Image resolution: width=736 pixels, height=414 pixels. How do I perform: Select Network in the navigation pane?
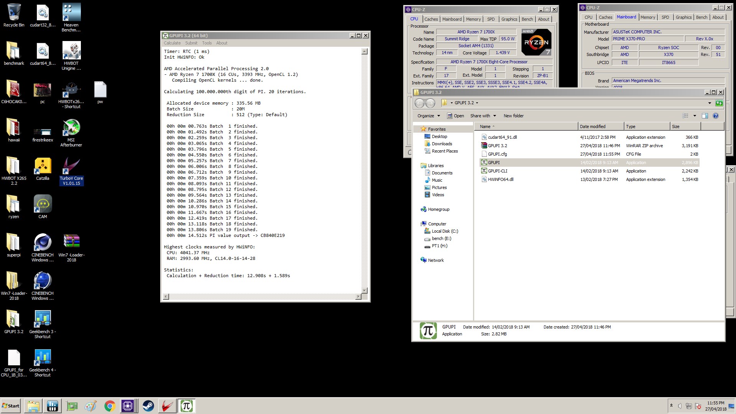[432, 260]
